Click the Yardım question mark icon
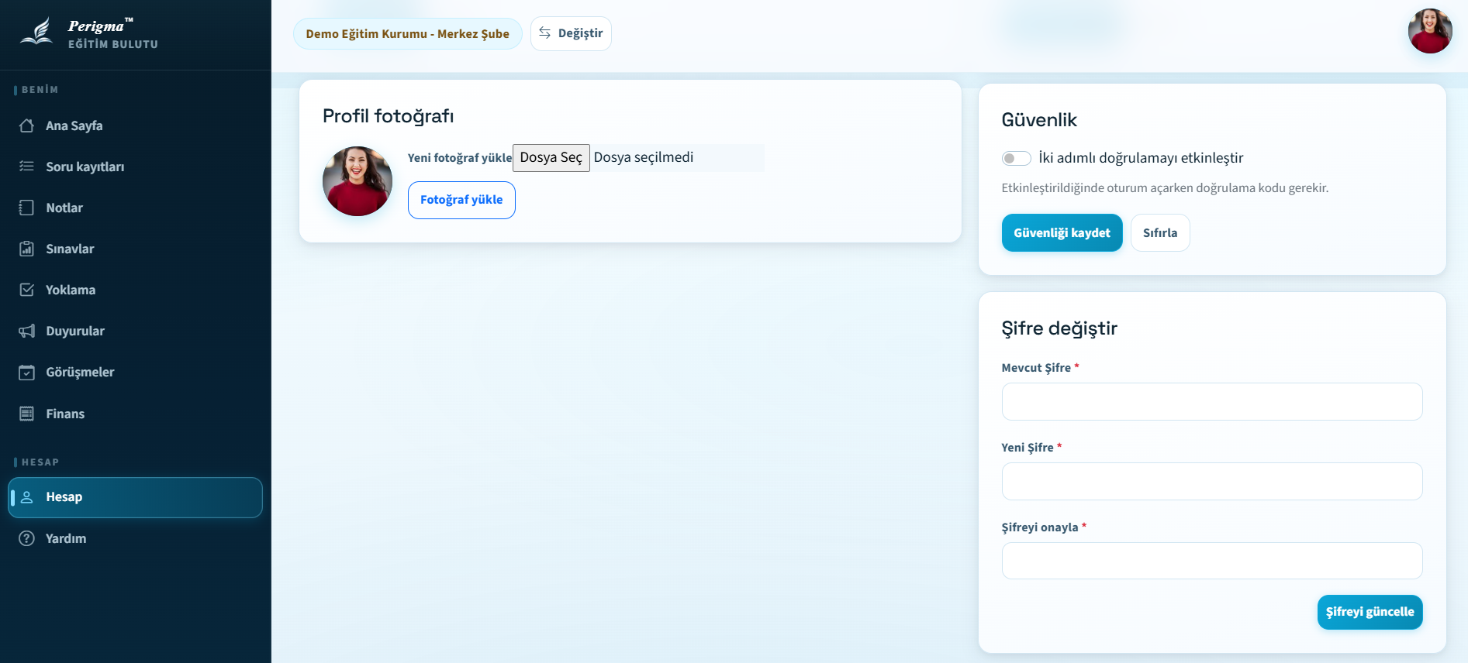The image size is (1468, 663). (27, 538)
